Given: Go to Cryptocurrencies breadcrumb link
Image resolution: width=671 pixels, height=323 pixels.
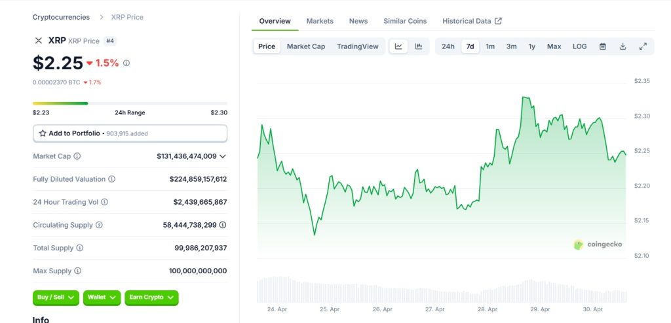Looking at the screenshot, I should coord(61,17).
